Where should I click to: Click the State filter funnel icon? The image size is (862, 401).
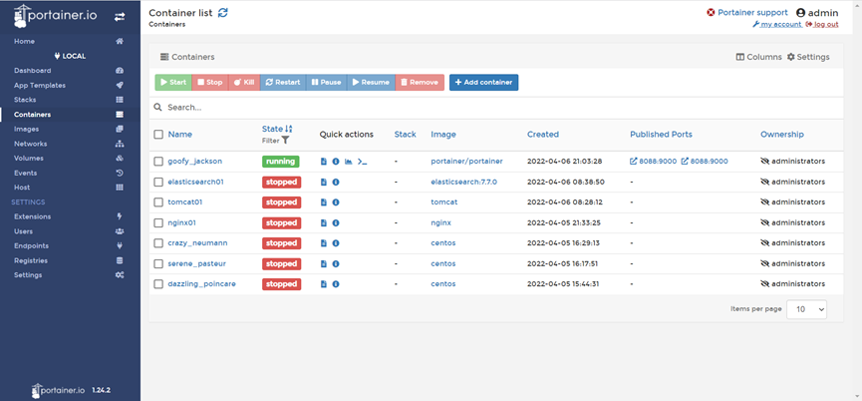(285, 141)
